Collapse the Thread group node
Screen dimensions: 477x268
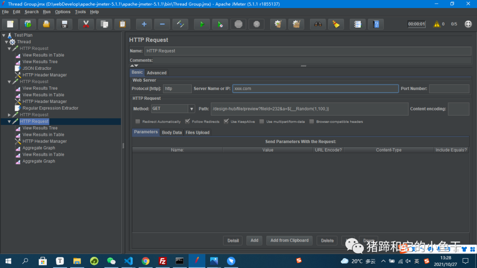(x=6, y=42)
